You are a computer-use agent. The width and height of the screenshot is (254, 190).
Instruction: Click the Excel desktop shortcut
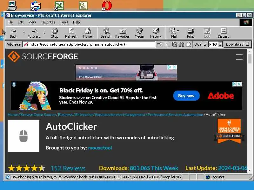[x=59, y=6]
